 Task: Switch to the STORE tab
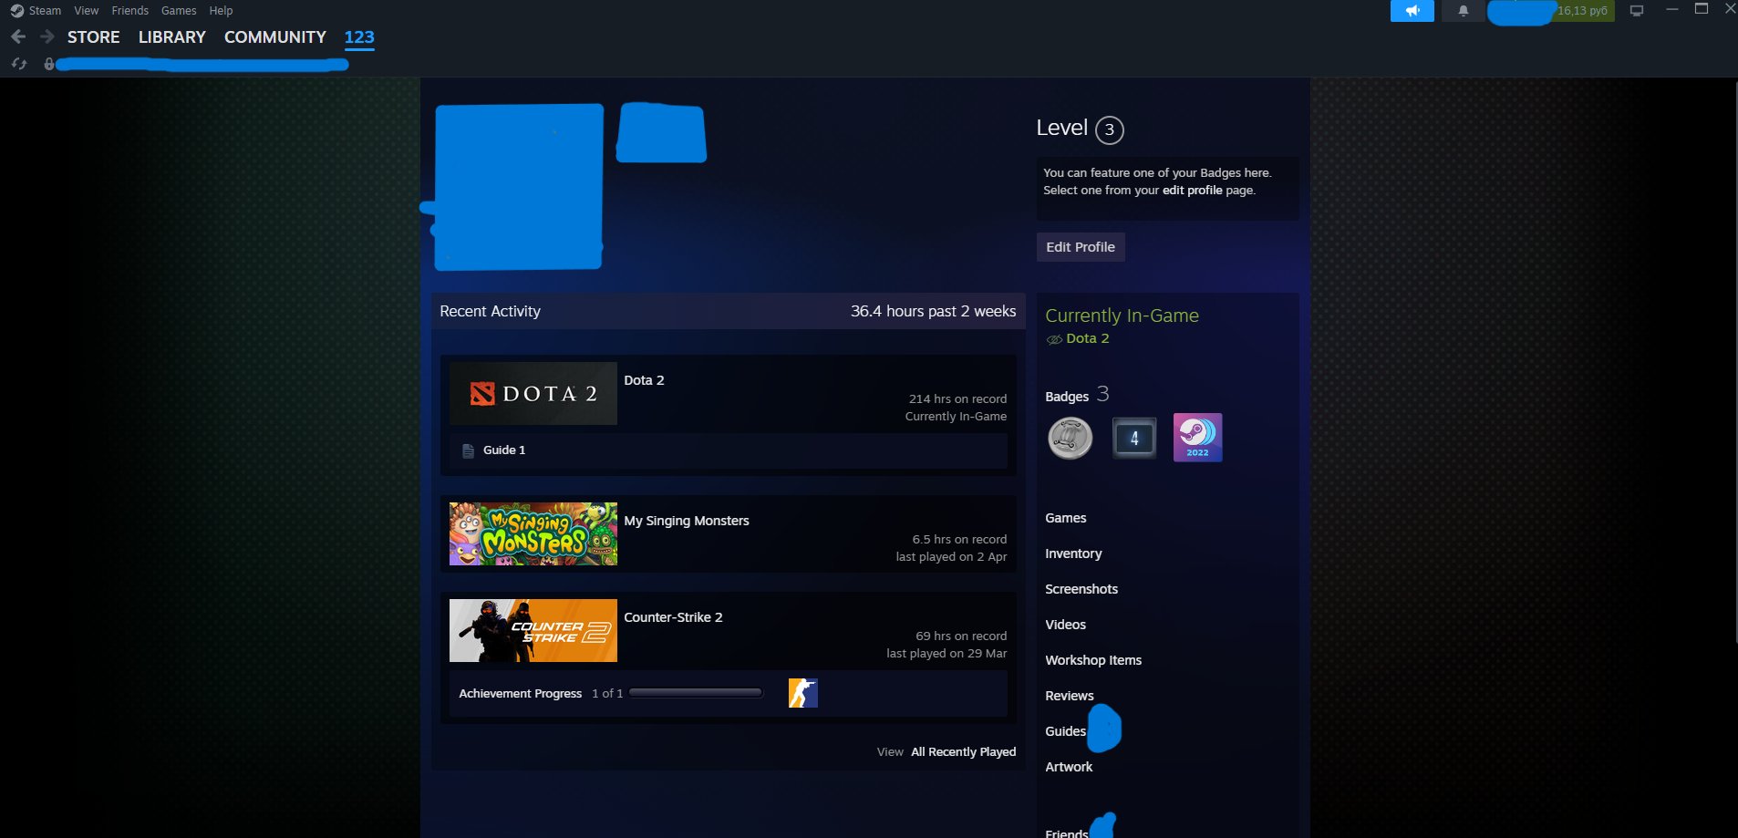click(94, 37)
